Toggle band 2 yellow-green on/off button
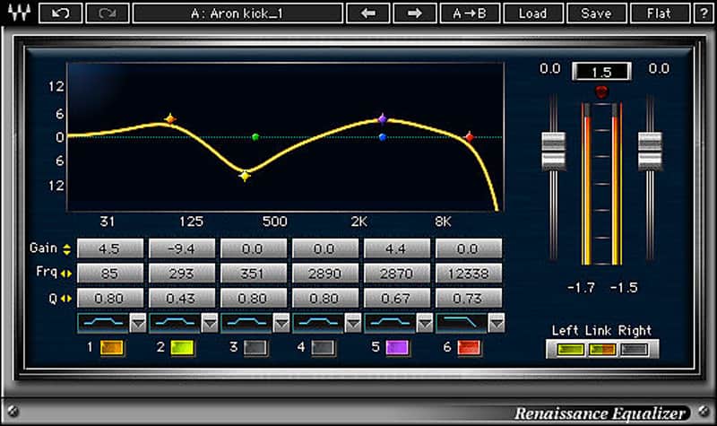Screen dimensions: 717x426 (182, 348)
